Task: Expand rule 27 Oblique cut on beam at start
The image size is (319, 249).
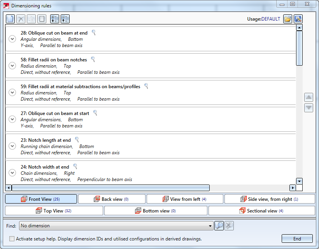Action: point(12,119)
